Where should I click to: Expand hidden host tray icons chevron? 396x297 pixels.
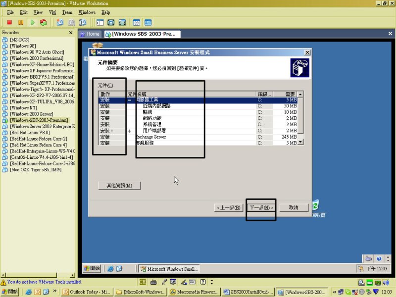pos(335,292)
